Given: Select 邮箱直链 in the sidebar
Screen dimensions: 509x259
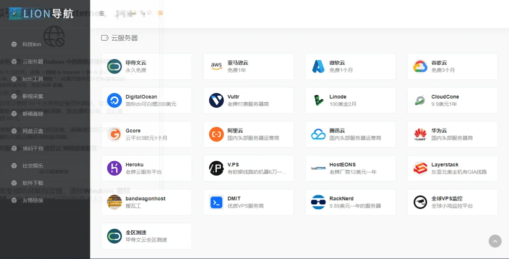Looking at the screenshot, I should coord(33,114).
